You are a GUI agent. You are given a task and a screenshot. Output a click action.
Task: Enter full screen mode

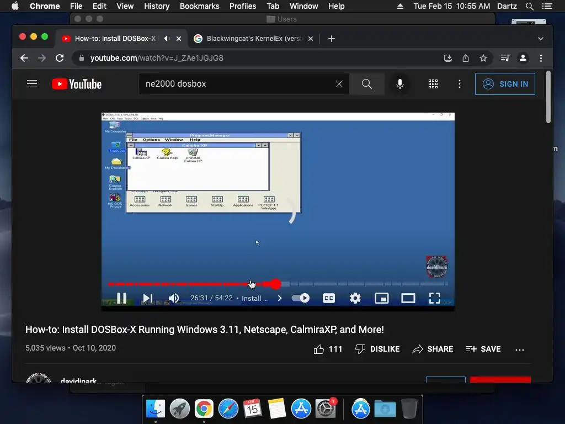[435, 298]
